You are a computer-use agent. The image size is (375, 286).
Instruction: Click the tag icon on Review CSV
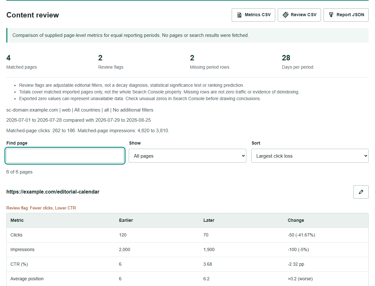(286, 15)
